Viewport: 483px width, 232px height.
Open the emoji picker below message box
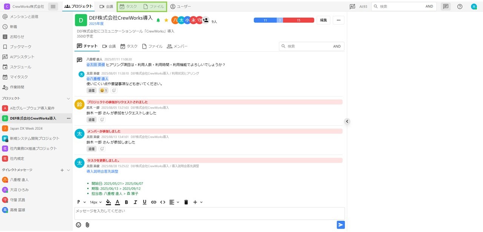click(x=78, y=225)
